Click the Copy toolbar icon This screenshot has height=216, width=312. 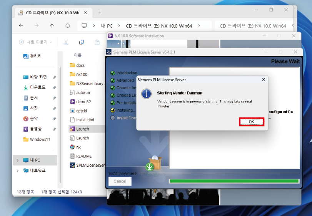tap(82, 42)
